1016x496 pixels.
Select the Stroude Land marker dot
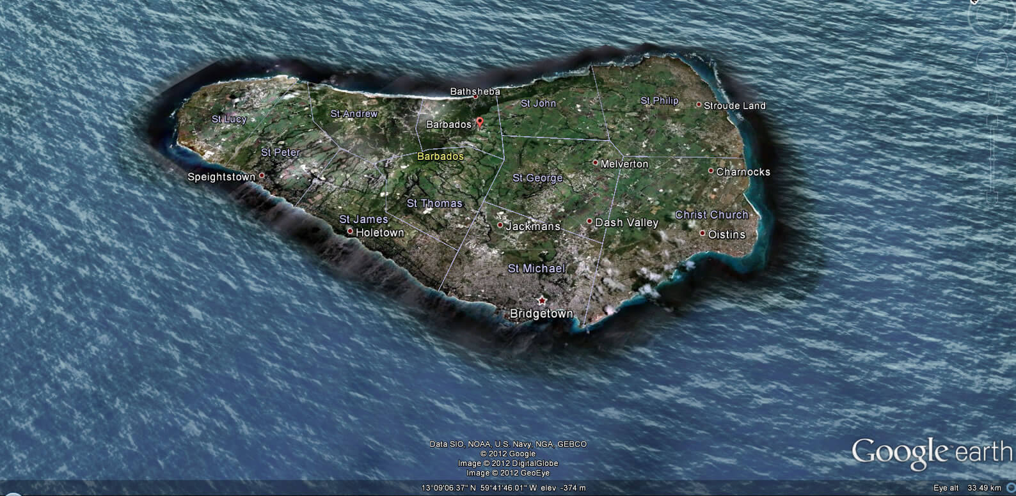pos(699,104)
